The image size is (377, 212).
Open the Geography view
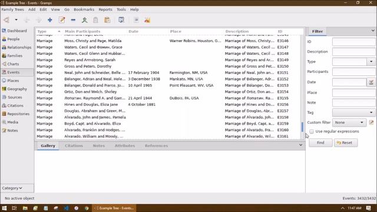tap(17, 89)
